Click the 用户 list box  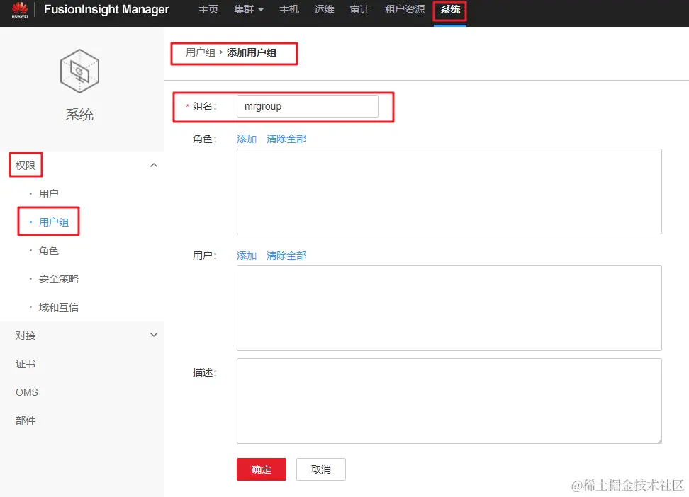pos(449,308)
